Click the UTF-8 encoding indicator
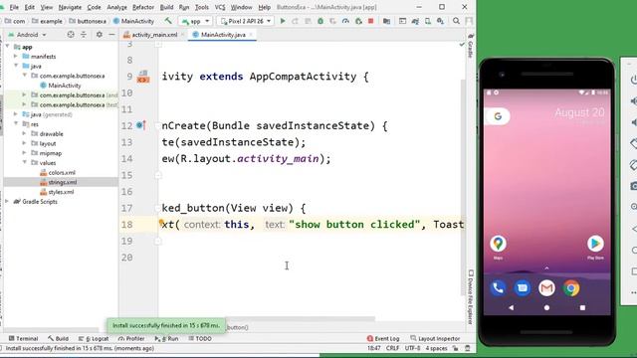Screen dimensions: 637x358 pos(412,348)
